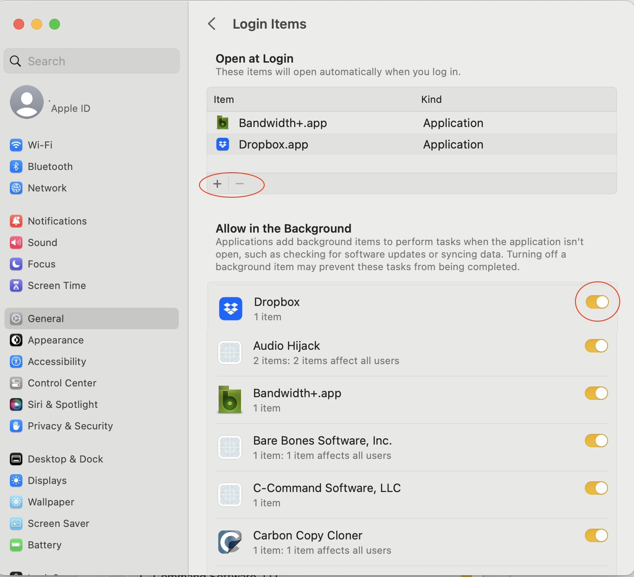This screenshot has height=577, width=634.
Task: Click the Carbon Copy Cloner name
Action: (x=308, y=535)
